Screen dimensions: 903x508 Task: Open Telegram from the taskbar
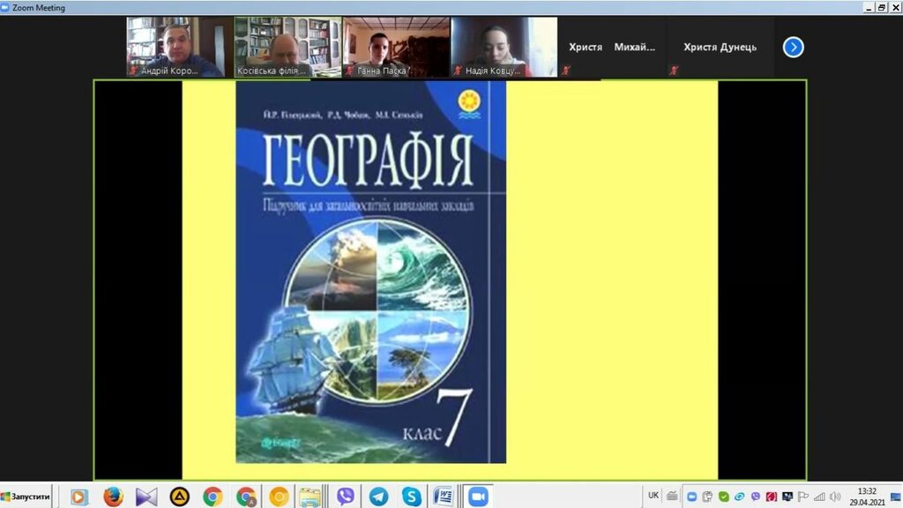(378, 497)
